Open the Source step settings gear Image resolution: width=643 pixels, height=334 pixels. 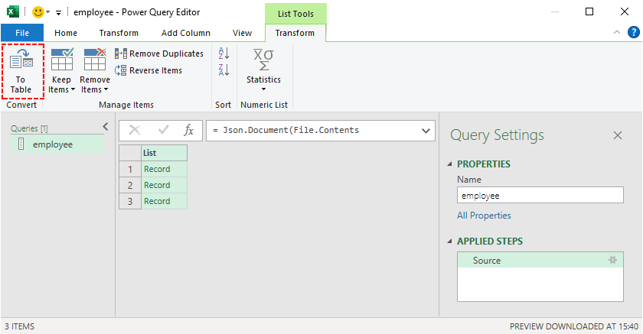coord(612,260)
